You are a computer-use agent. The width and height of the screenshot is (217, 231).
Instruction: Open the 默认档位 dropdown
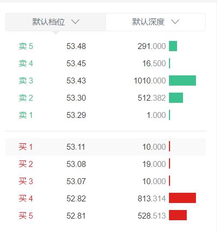(56, 22)
